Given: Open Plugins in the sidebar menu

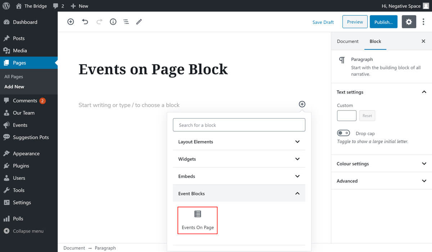Looking at the screenshot, I should pyautogui.click(x=21, y=166).
